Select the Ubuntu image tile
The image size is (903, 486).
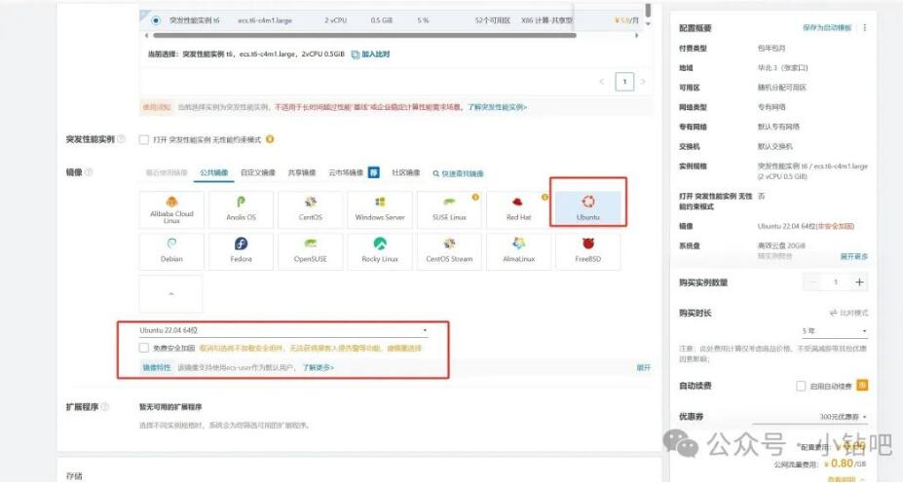point(588,208)
